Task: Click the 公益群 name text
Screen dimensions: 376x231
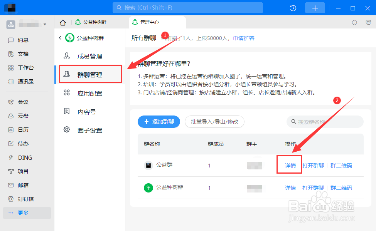Action: click(x=164, y=165)
